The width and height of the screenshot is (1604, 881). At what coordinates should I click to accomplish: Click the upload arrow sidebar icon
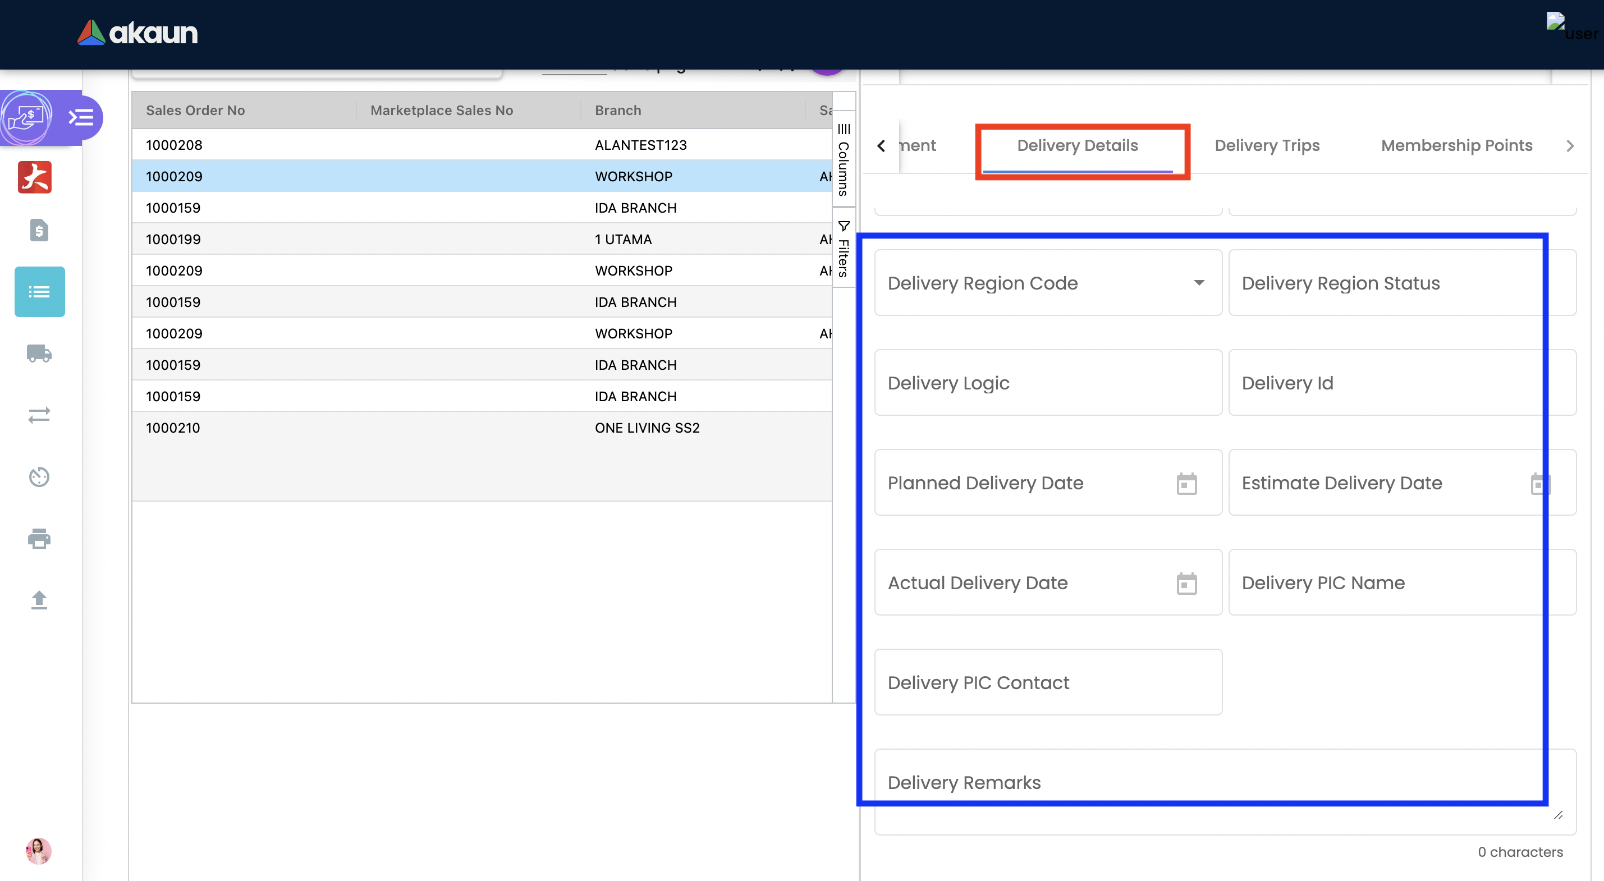(x=39, y=599)
